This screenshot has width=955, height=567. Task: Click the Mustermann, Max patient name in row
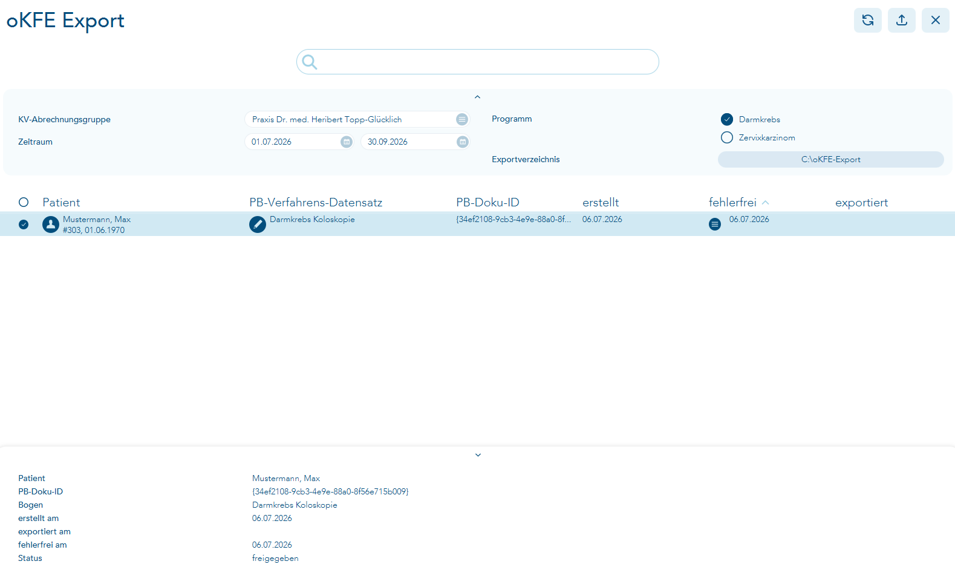point(97,219)
